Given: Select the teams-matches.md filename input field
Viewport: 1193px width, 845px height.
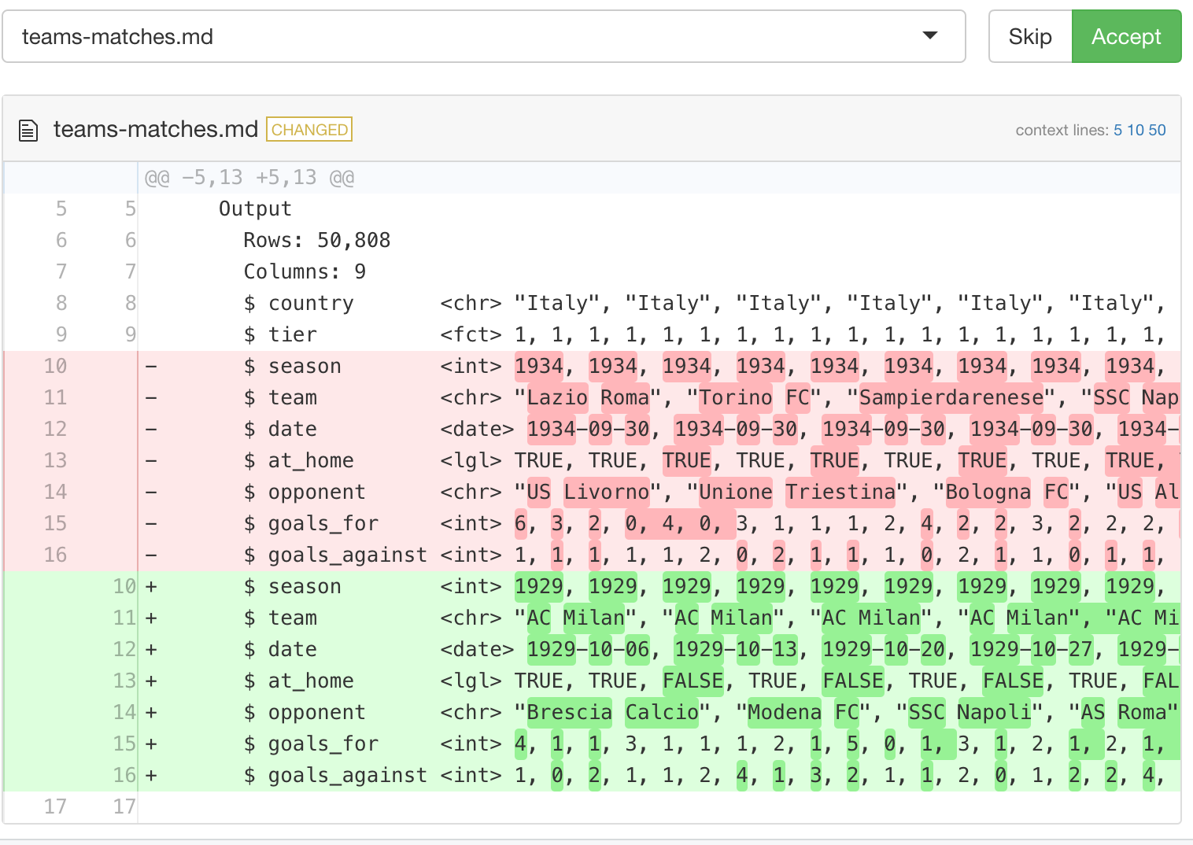Looking at the screenshot, I should coord(315,35).
